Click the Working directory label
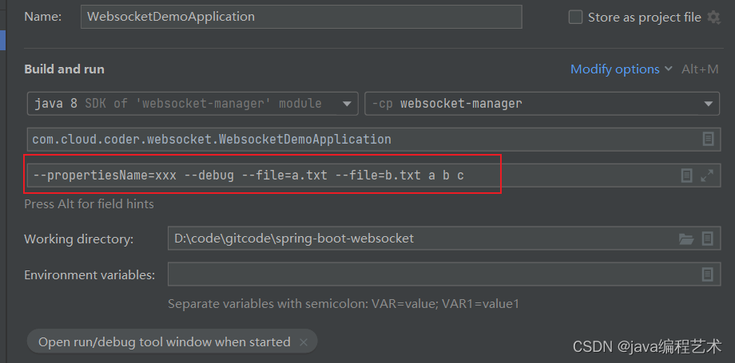Screen dimensions: 735x363 (x=79, y=239)
